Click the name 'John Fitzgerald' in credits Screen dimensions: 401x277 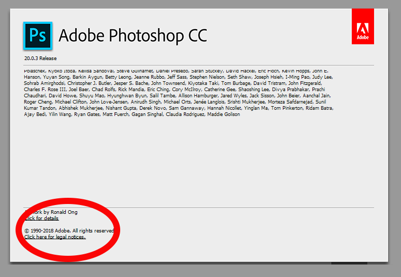(x=305, y=83)
